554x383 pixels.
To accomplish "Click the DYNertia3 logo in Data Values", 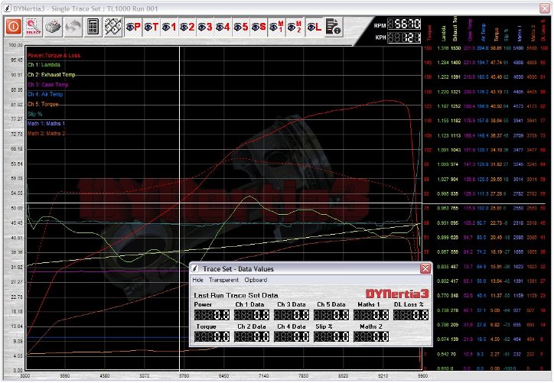I will [x=397, y=294].
